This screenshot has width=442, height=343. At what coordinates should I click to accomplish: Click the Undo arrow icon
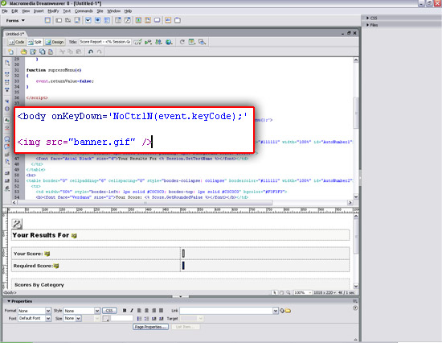(x=91, y=52)
